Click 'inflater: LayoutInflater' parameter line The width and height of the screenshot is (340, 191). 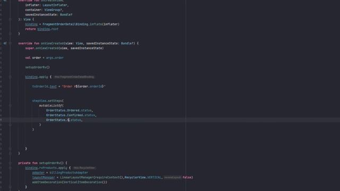[47, 5]
